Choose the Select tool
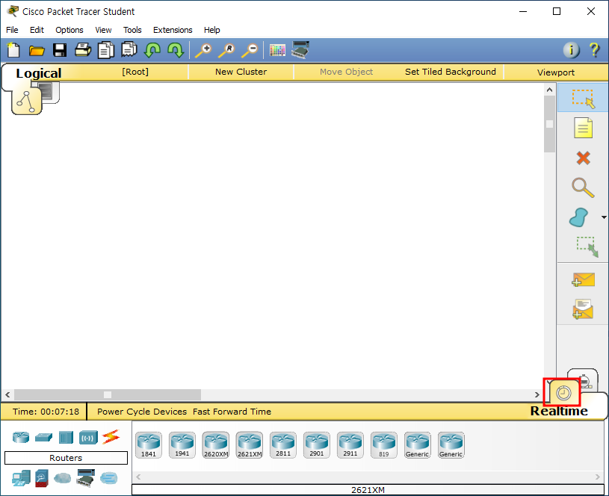 (583, 99)
